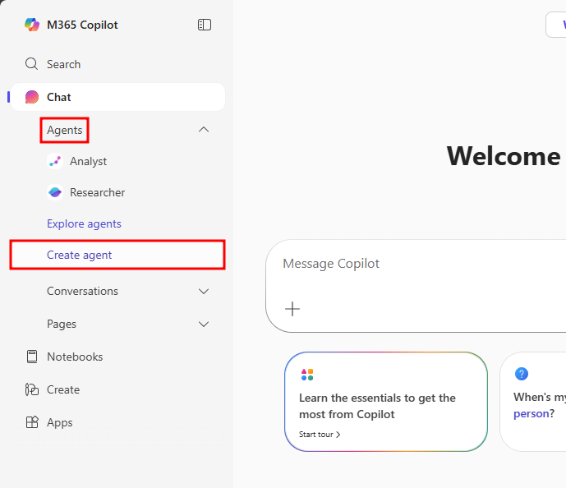Click into the Message Copilot input field
Screen dimensions: 566x488
[x=411, y=264]
